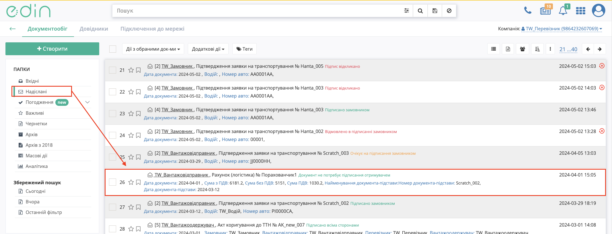Expand the "Додаткові дії" dropdown
The image size is (612, 234).
(208, 49)
